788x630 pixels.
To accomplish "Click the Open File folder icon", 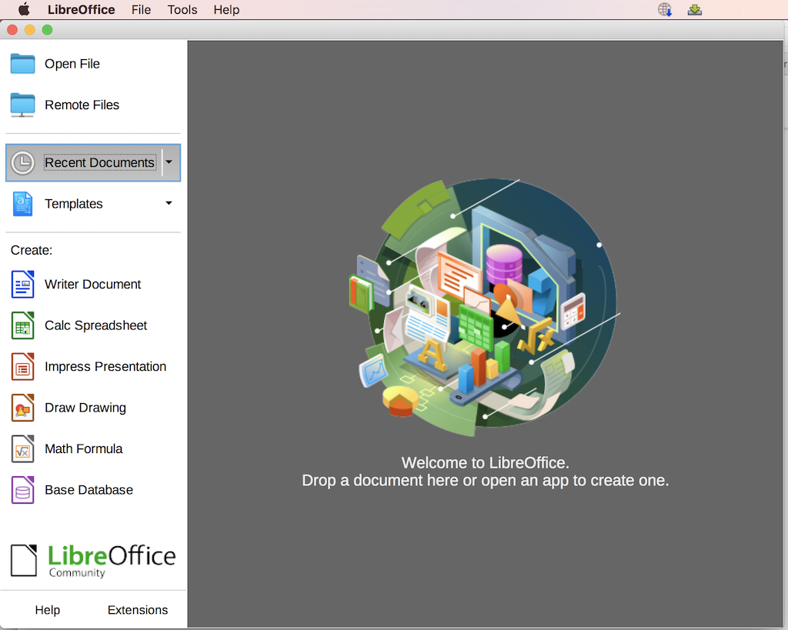I will pyautogui.click(x=23, y=64).
